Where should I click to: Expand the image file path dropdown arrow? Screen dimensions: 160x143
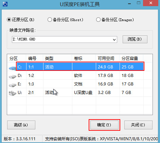114,39
